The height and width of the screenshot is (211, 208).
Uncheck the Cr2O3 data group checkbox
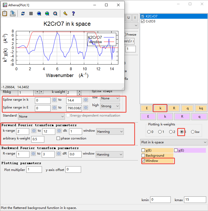(x=143, y=21)
